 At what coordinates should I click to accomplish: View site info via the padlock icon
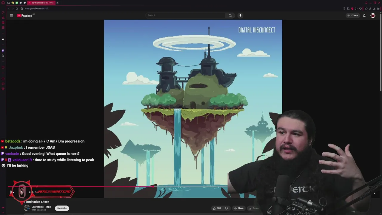point(22,8)
